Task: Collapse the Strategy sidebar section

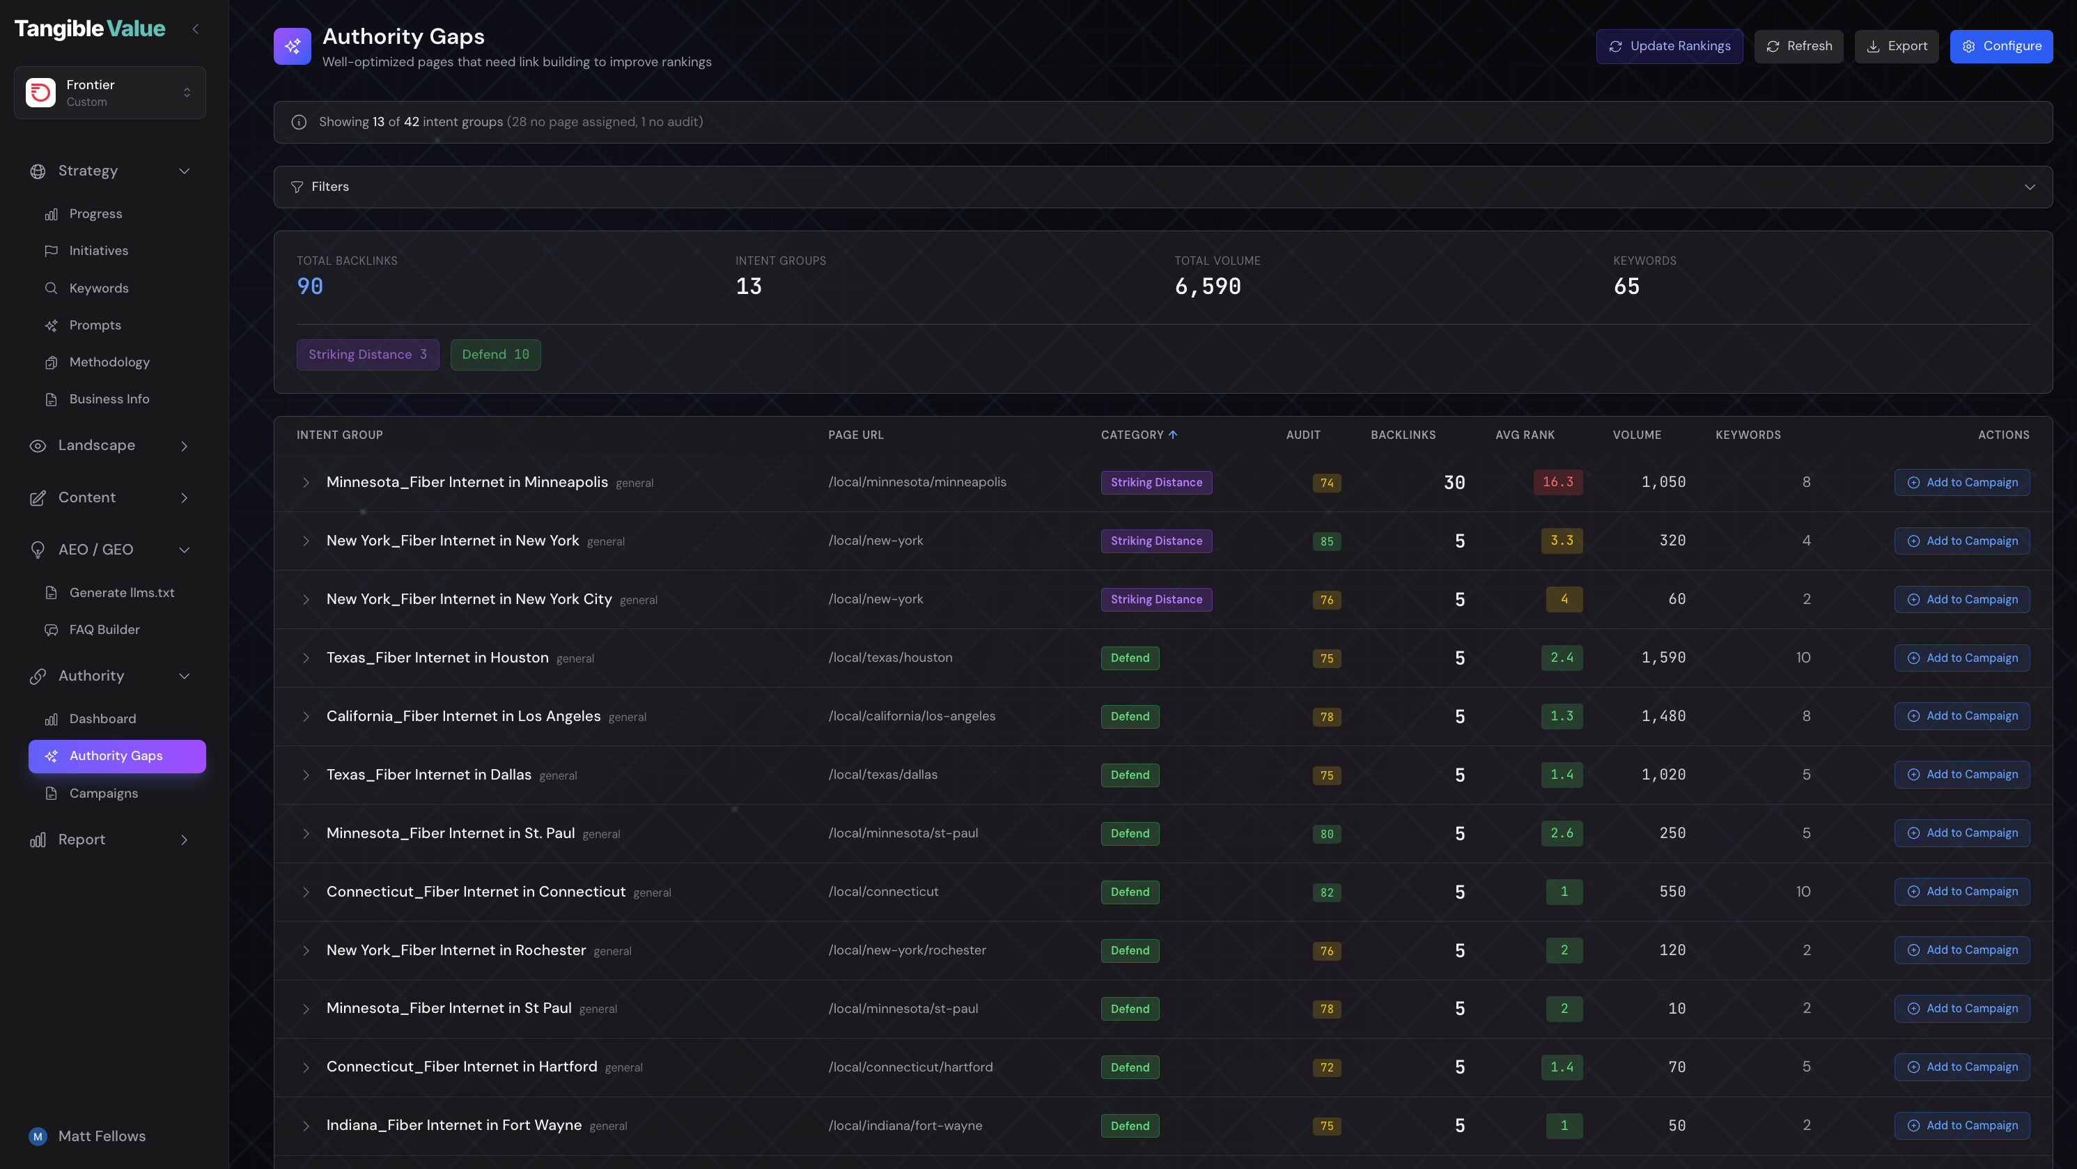Action: [x=184, y=171]
